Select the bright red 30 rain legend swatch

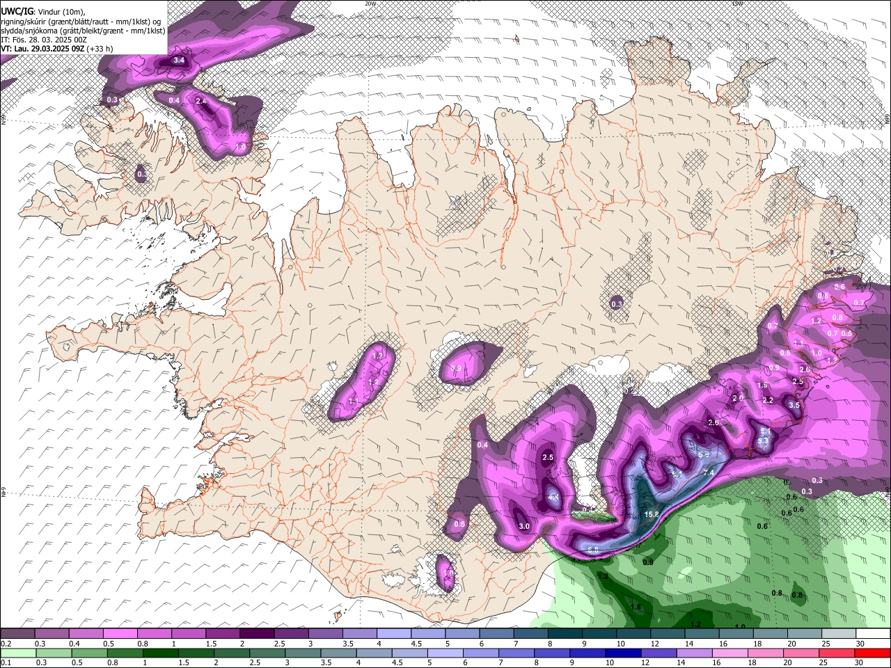click(x=873, y=653)
